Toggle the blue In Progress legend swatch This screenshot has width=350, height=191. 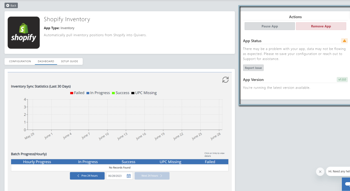click(88, 93)
